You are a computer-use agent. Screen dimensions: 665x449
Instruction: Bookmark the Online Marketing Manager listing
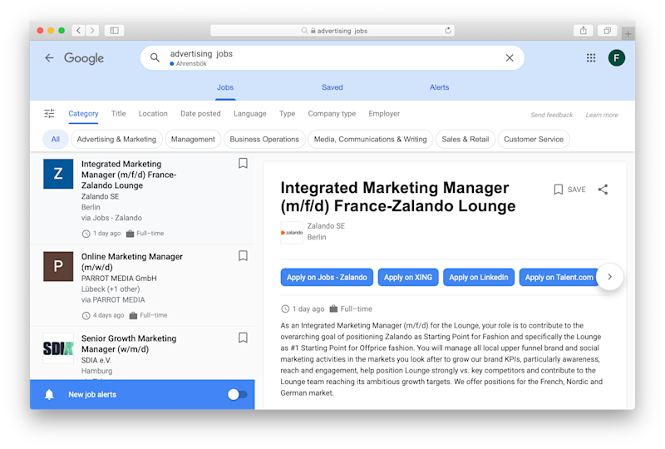[243, 256]
